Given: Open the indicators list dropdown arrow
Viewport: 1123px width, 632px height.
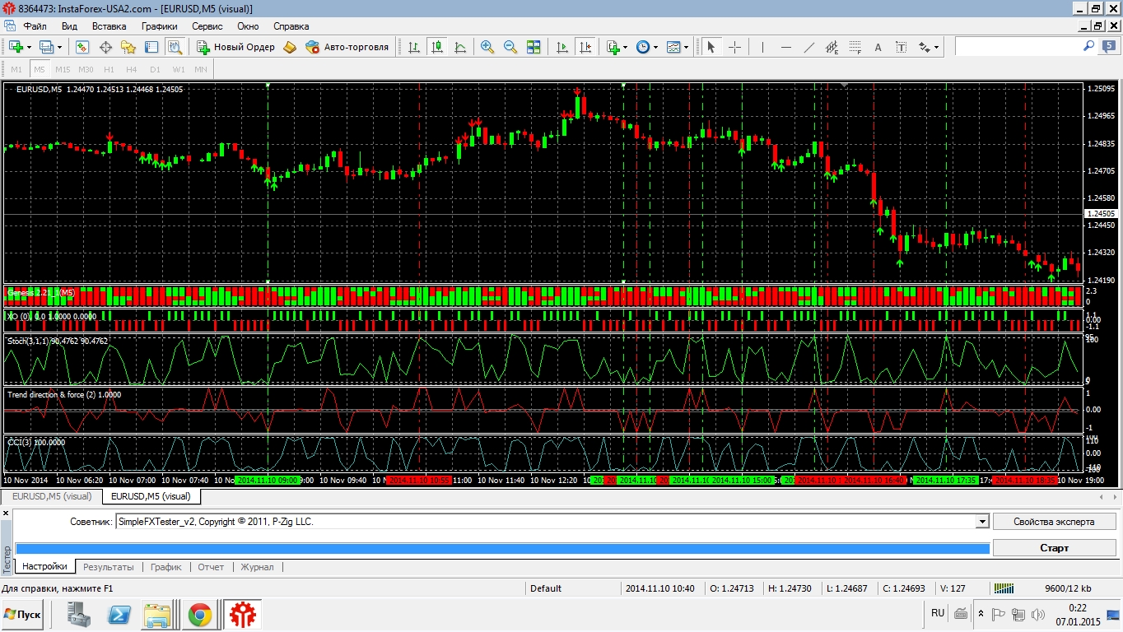Looking at the screenshot, I should [626, 47].
